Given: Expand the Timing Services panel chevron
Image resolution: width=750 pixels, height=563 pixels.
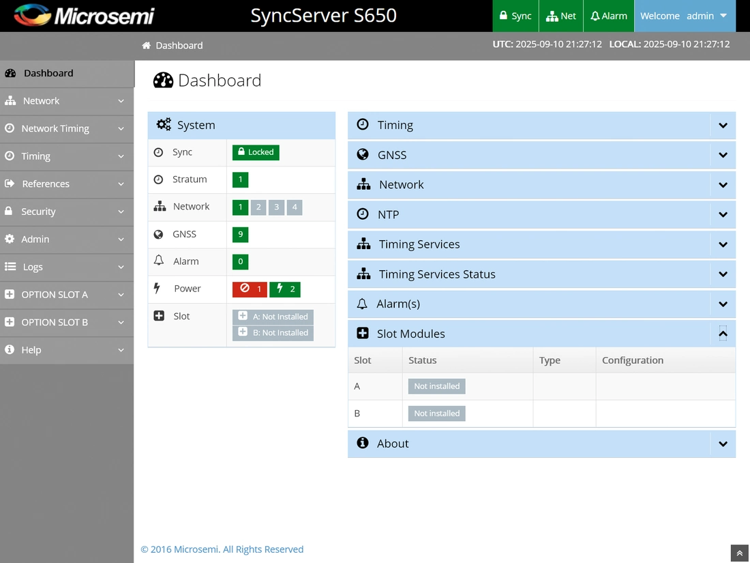Looking at the screenshot, I should pyautogui.click(x=723, y=244).
